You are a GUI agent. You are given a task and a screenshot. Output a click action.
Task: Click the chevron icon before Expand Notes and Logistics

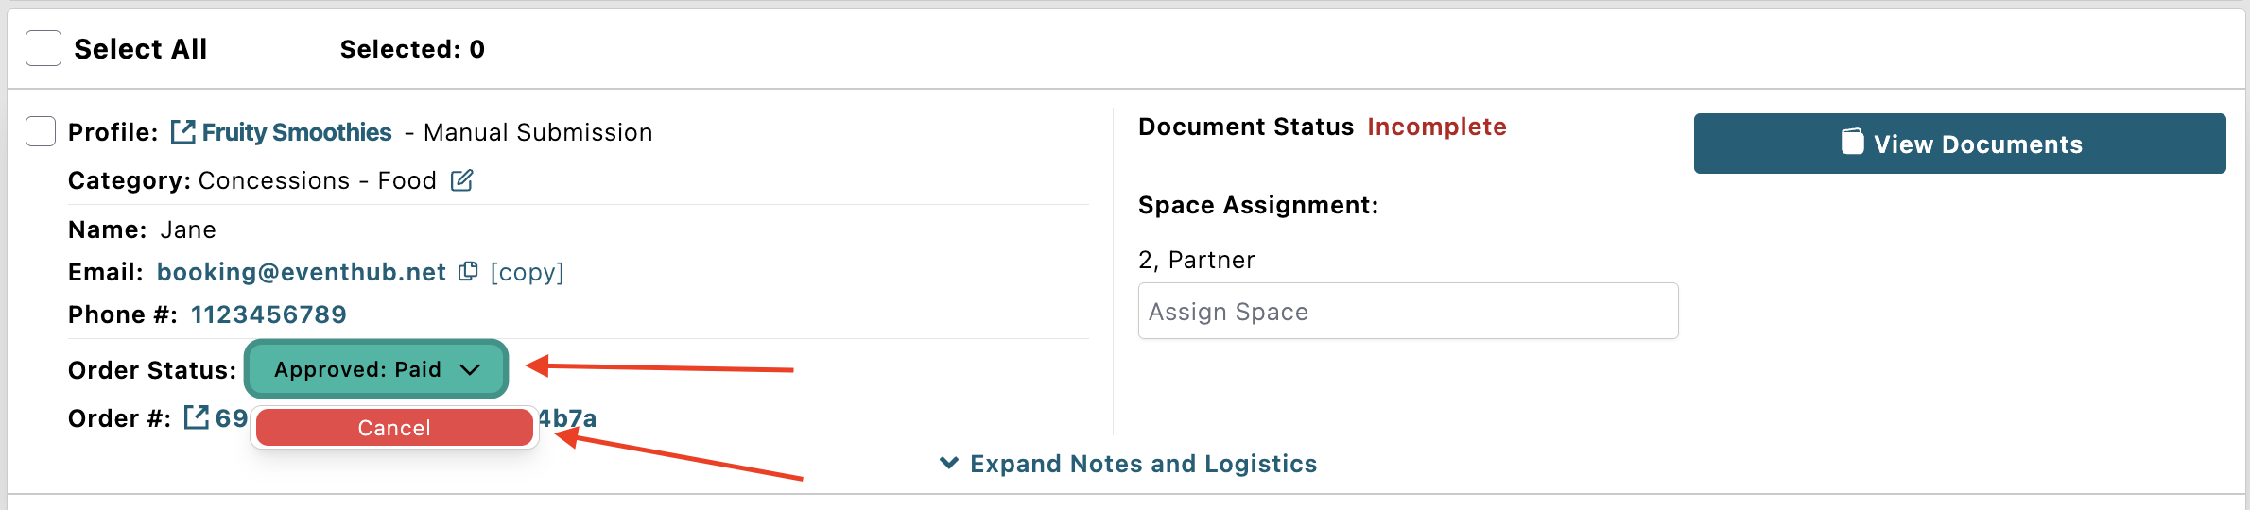(x=949, y=463)
